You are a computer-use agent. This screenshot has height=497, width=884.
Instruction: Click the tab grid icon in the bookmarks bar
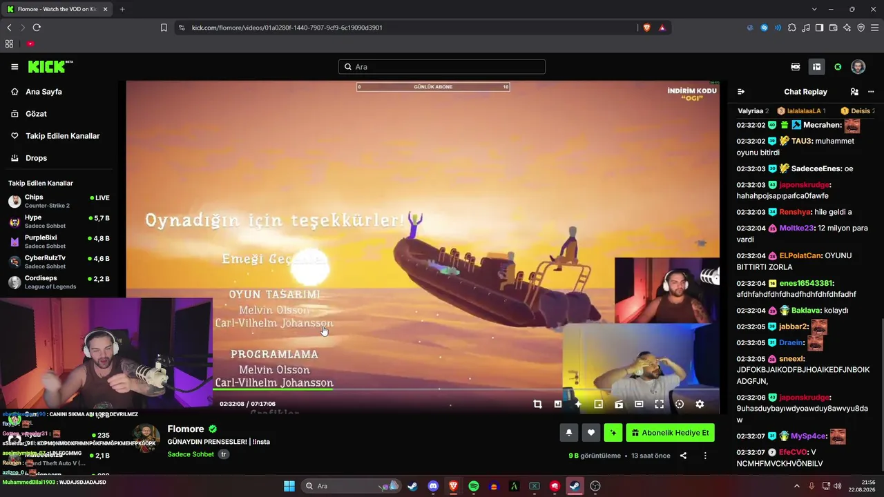9,43
